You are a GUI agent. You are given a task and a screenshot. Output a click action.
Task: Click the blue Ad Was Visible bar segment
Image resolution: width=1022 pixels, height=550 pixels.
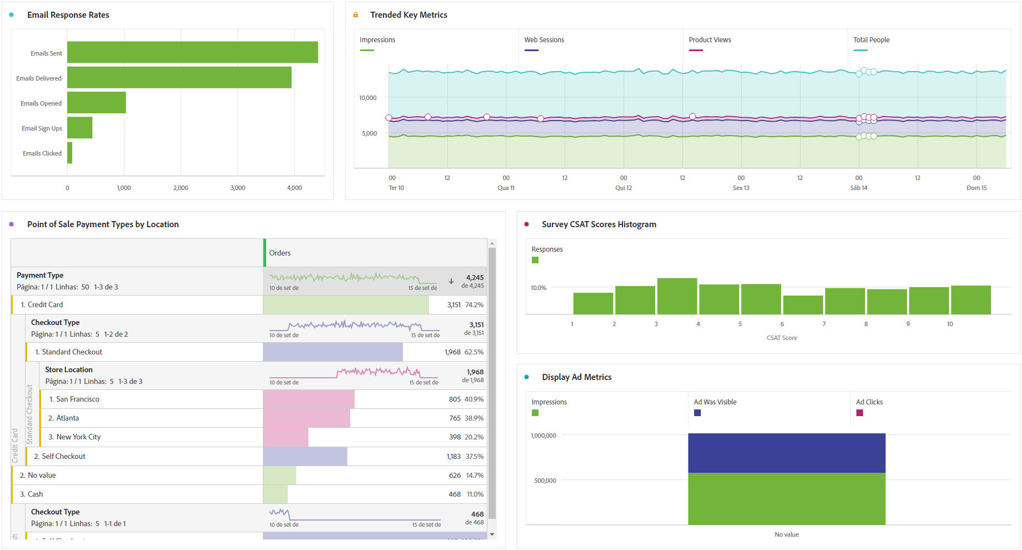point(786,453)
